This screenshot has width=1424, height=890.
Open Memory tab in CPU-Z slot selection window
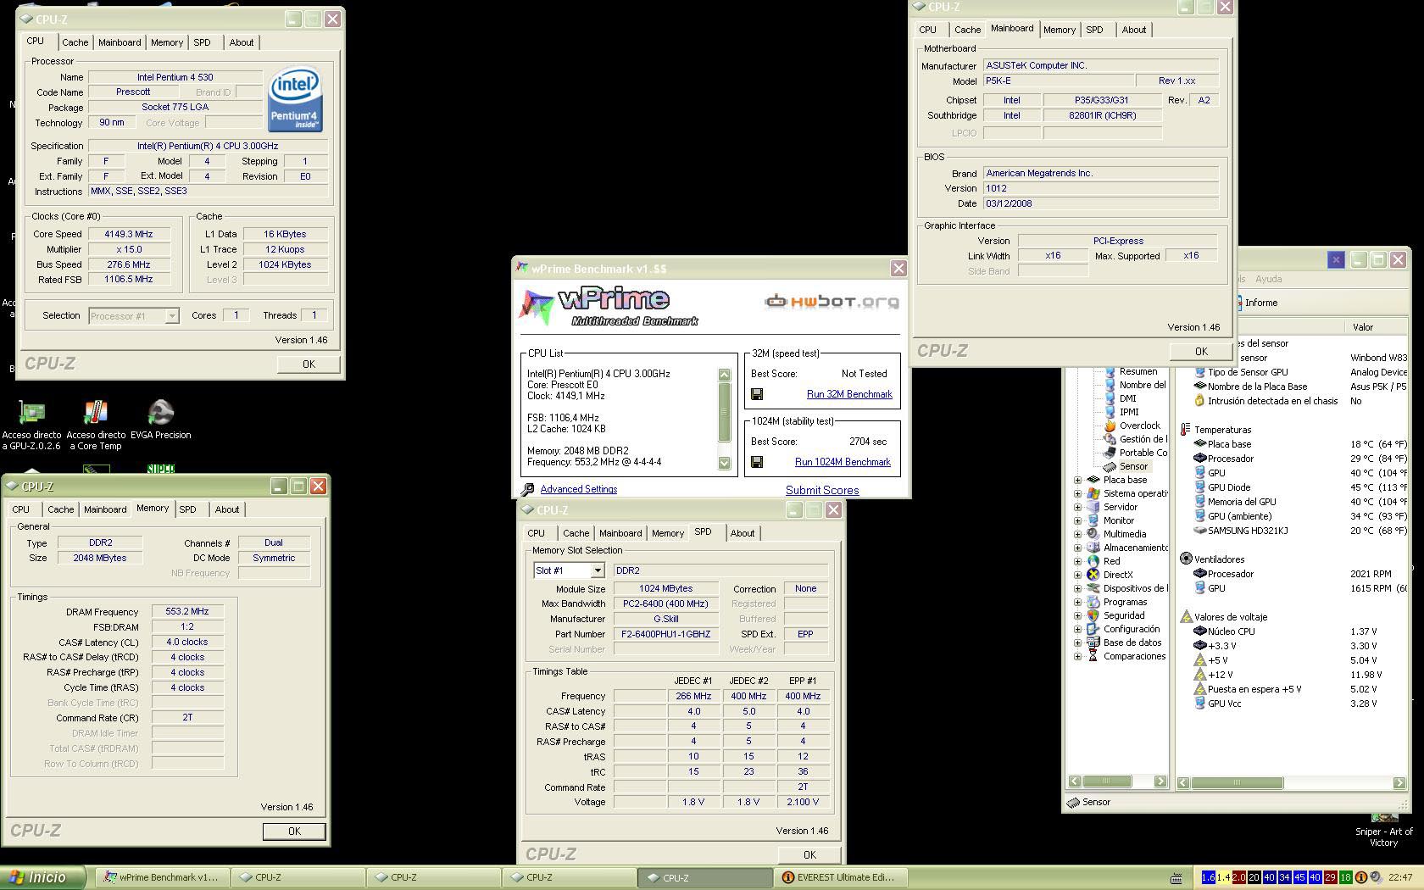pos(668,533)
